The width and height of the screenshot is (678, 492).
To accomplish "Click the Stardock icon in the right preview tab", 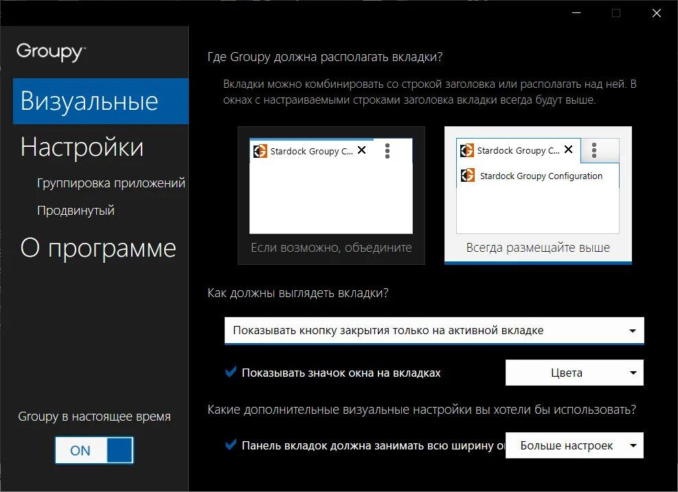I will tap(466, 150).
